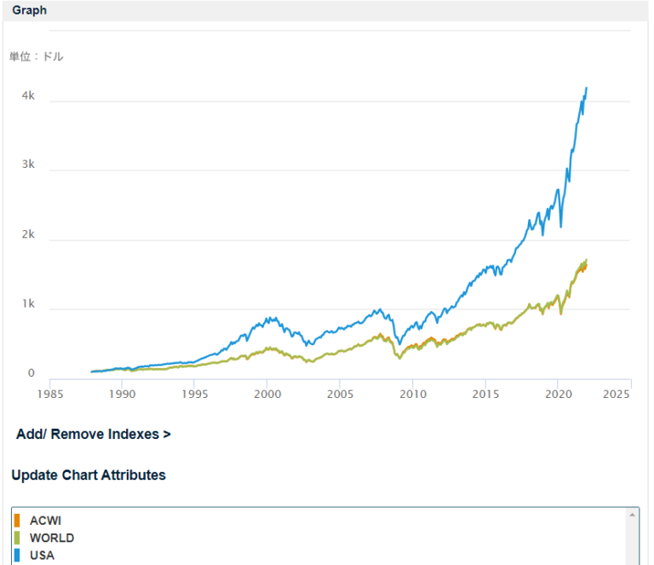Select the WORLD index label in the list

(x=52, y=538)
